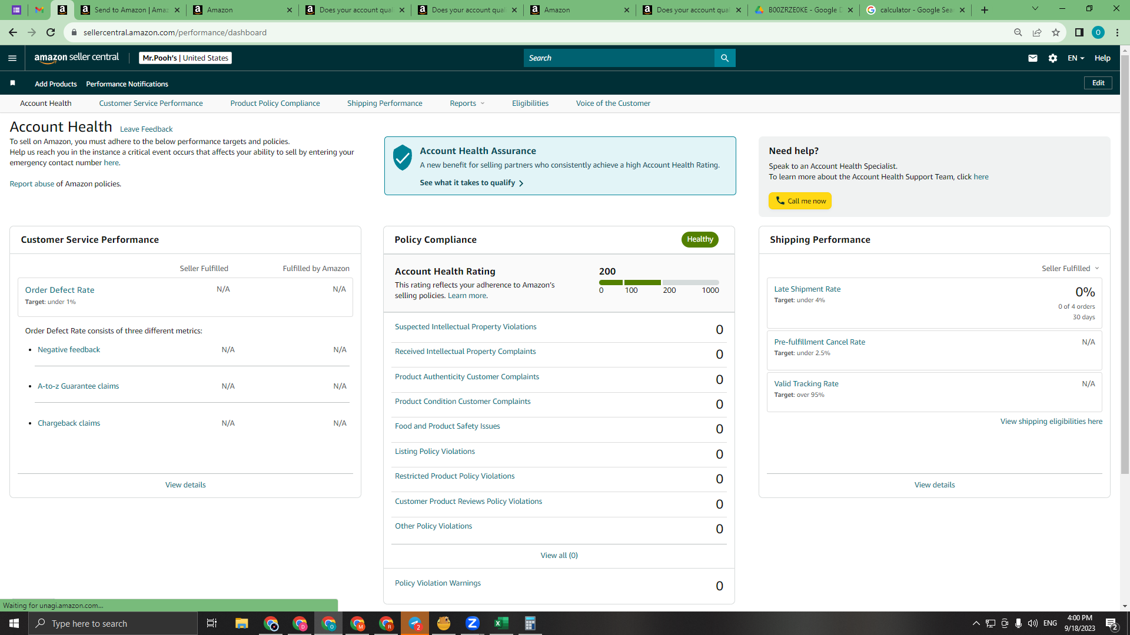Open the Seller Central hamburger menu
Screen dimensions: 1130x635
[12, 58]
